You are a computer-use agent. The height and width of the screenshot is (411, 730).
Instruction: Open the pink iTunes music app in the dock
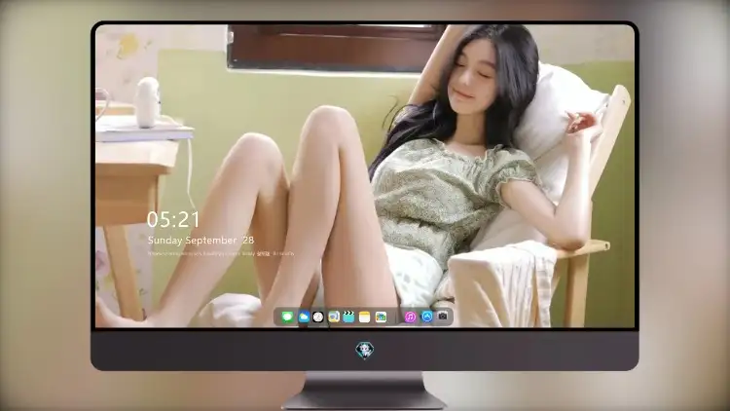tap(410, 318)
